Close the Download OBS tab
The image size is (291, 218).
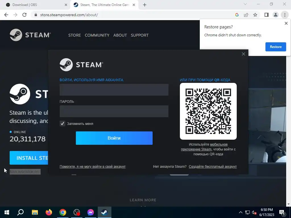[66, 5]
